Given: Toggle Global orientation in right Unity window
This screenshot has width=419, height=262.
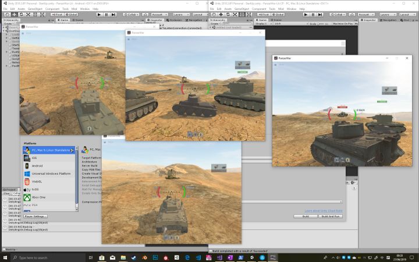Looking at the screenshot, I should [278, 15].
